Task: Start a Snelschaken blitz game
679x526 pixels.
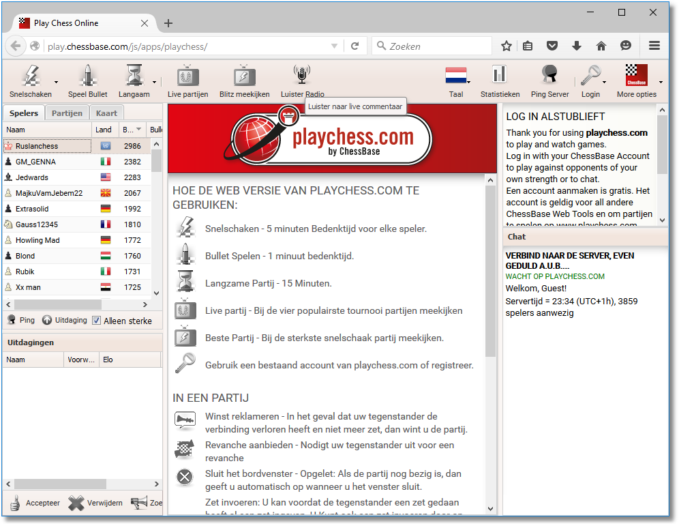Action: tap(30, 81)
